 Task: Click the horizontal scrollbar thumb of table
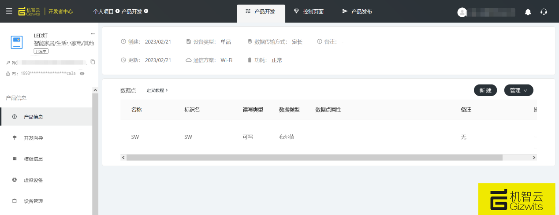coord(314,157)
